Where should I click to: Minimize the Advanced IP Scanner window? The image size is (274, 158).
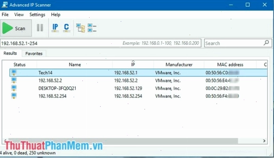click(x=231, y=5)
